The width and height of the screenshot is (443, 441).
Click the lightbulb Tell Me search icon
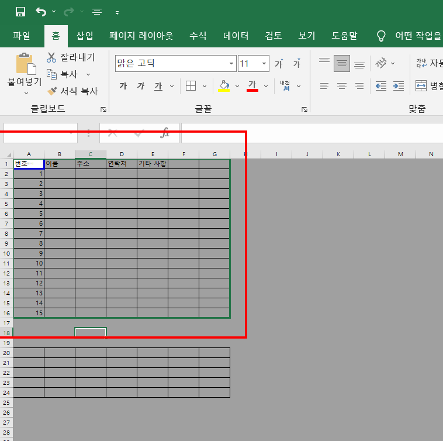pyautogui.click(x=381, y=36)
